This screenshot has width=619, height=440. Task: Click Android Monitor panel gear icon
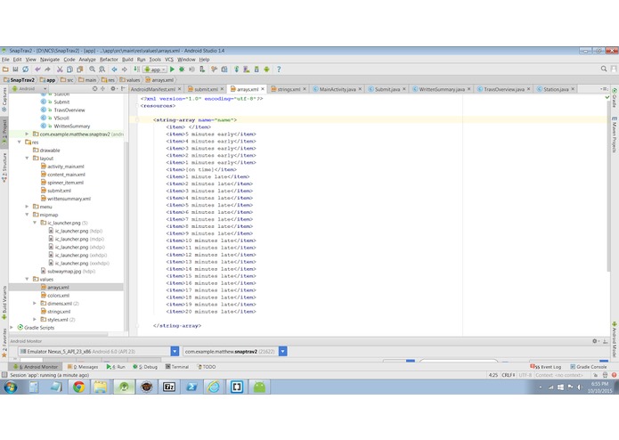pos(595,341)
